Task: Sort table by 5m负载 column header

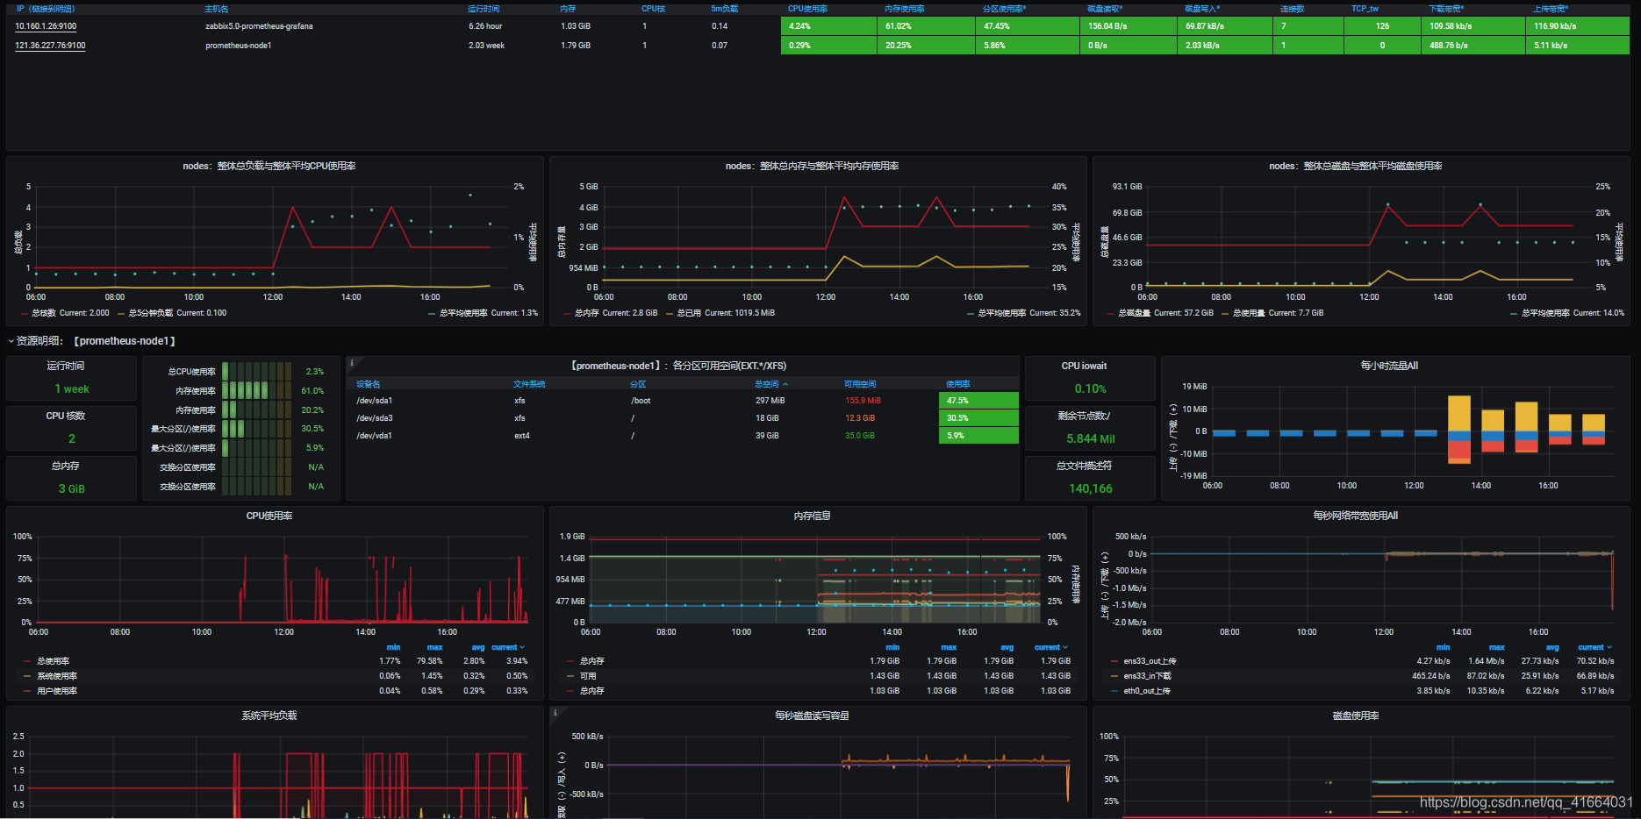Action: tap(725, 9)
